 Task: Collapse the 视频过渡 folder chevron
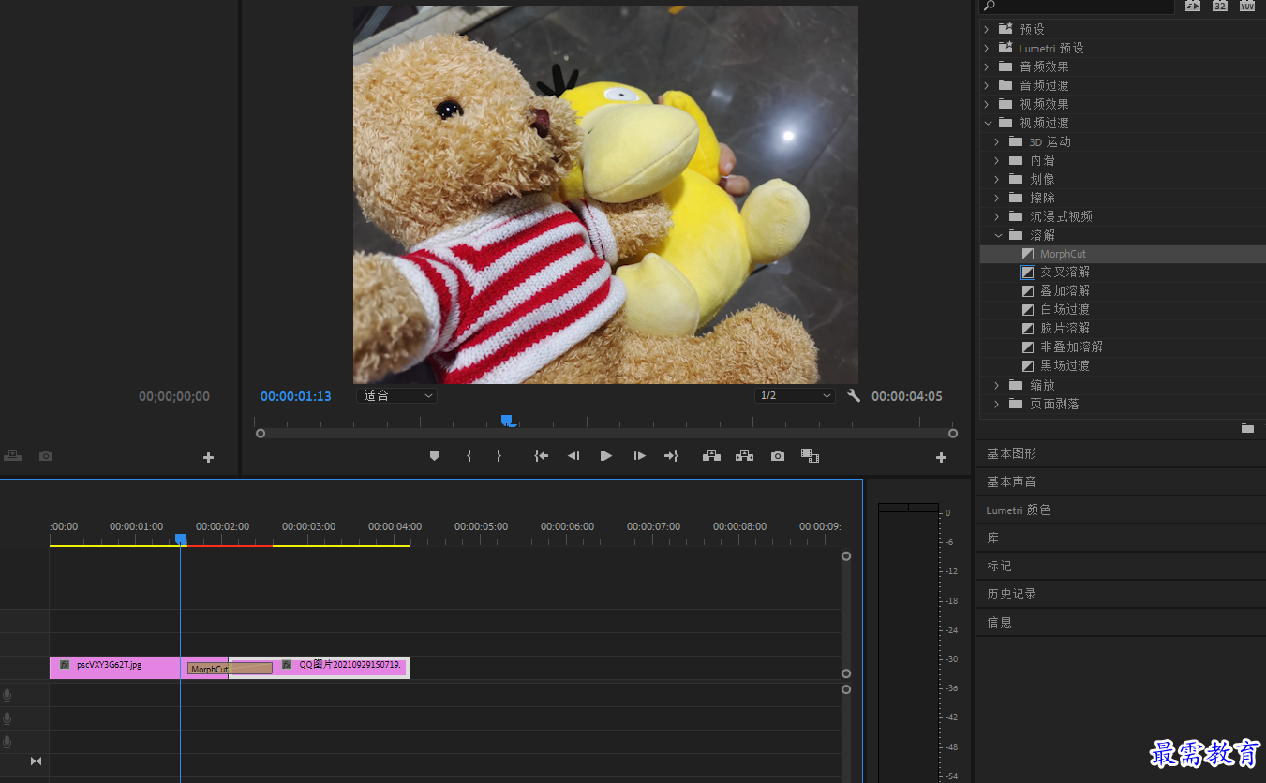[987, 123]
